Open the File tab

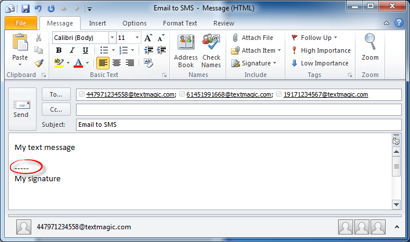(x=21, y=23)
